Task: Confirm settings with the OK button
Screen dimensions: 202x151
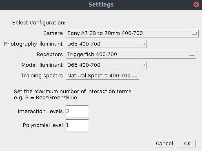Action: [187, 144]
